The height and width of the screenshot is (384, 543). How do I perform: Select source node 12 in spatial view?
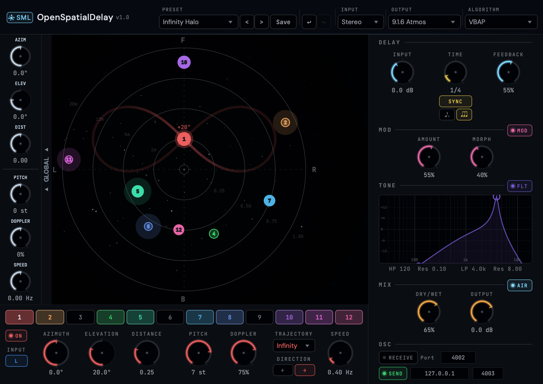[179, 230]
